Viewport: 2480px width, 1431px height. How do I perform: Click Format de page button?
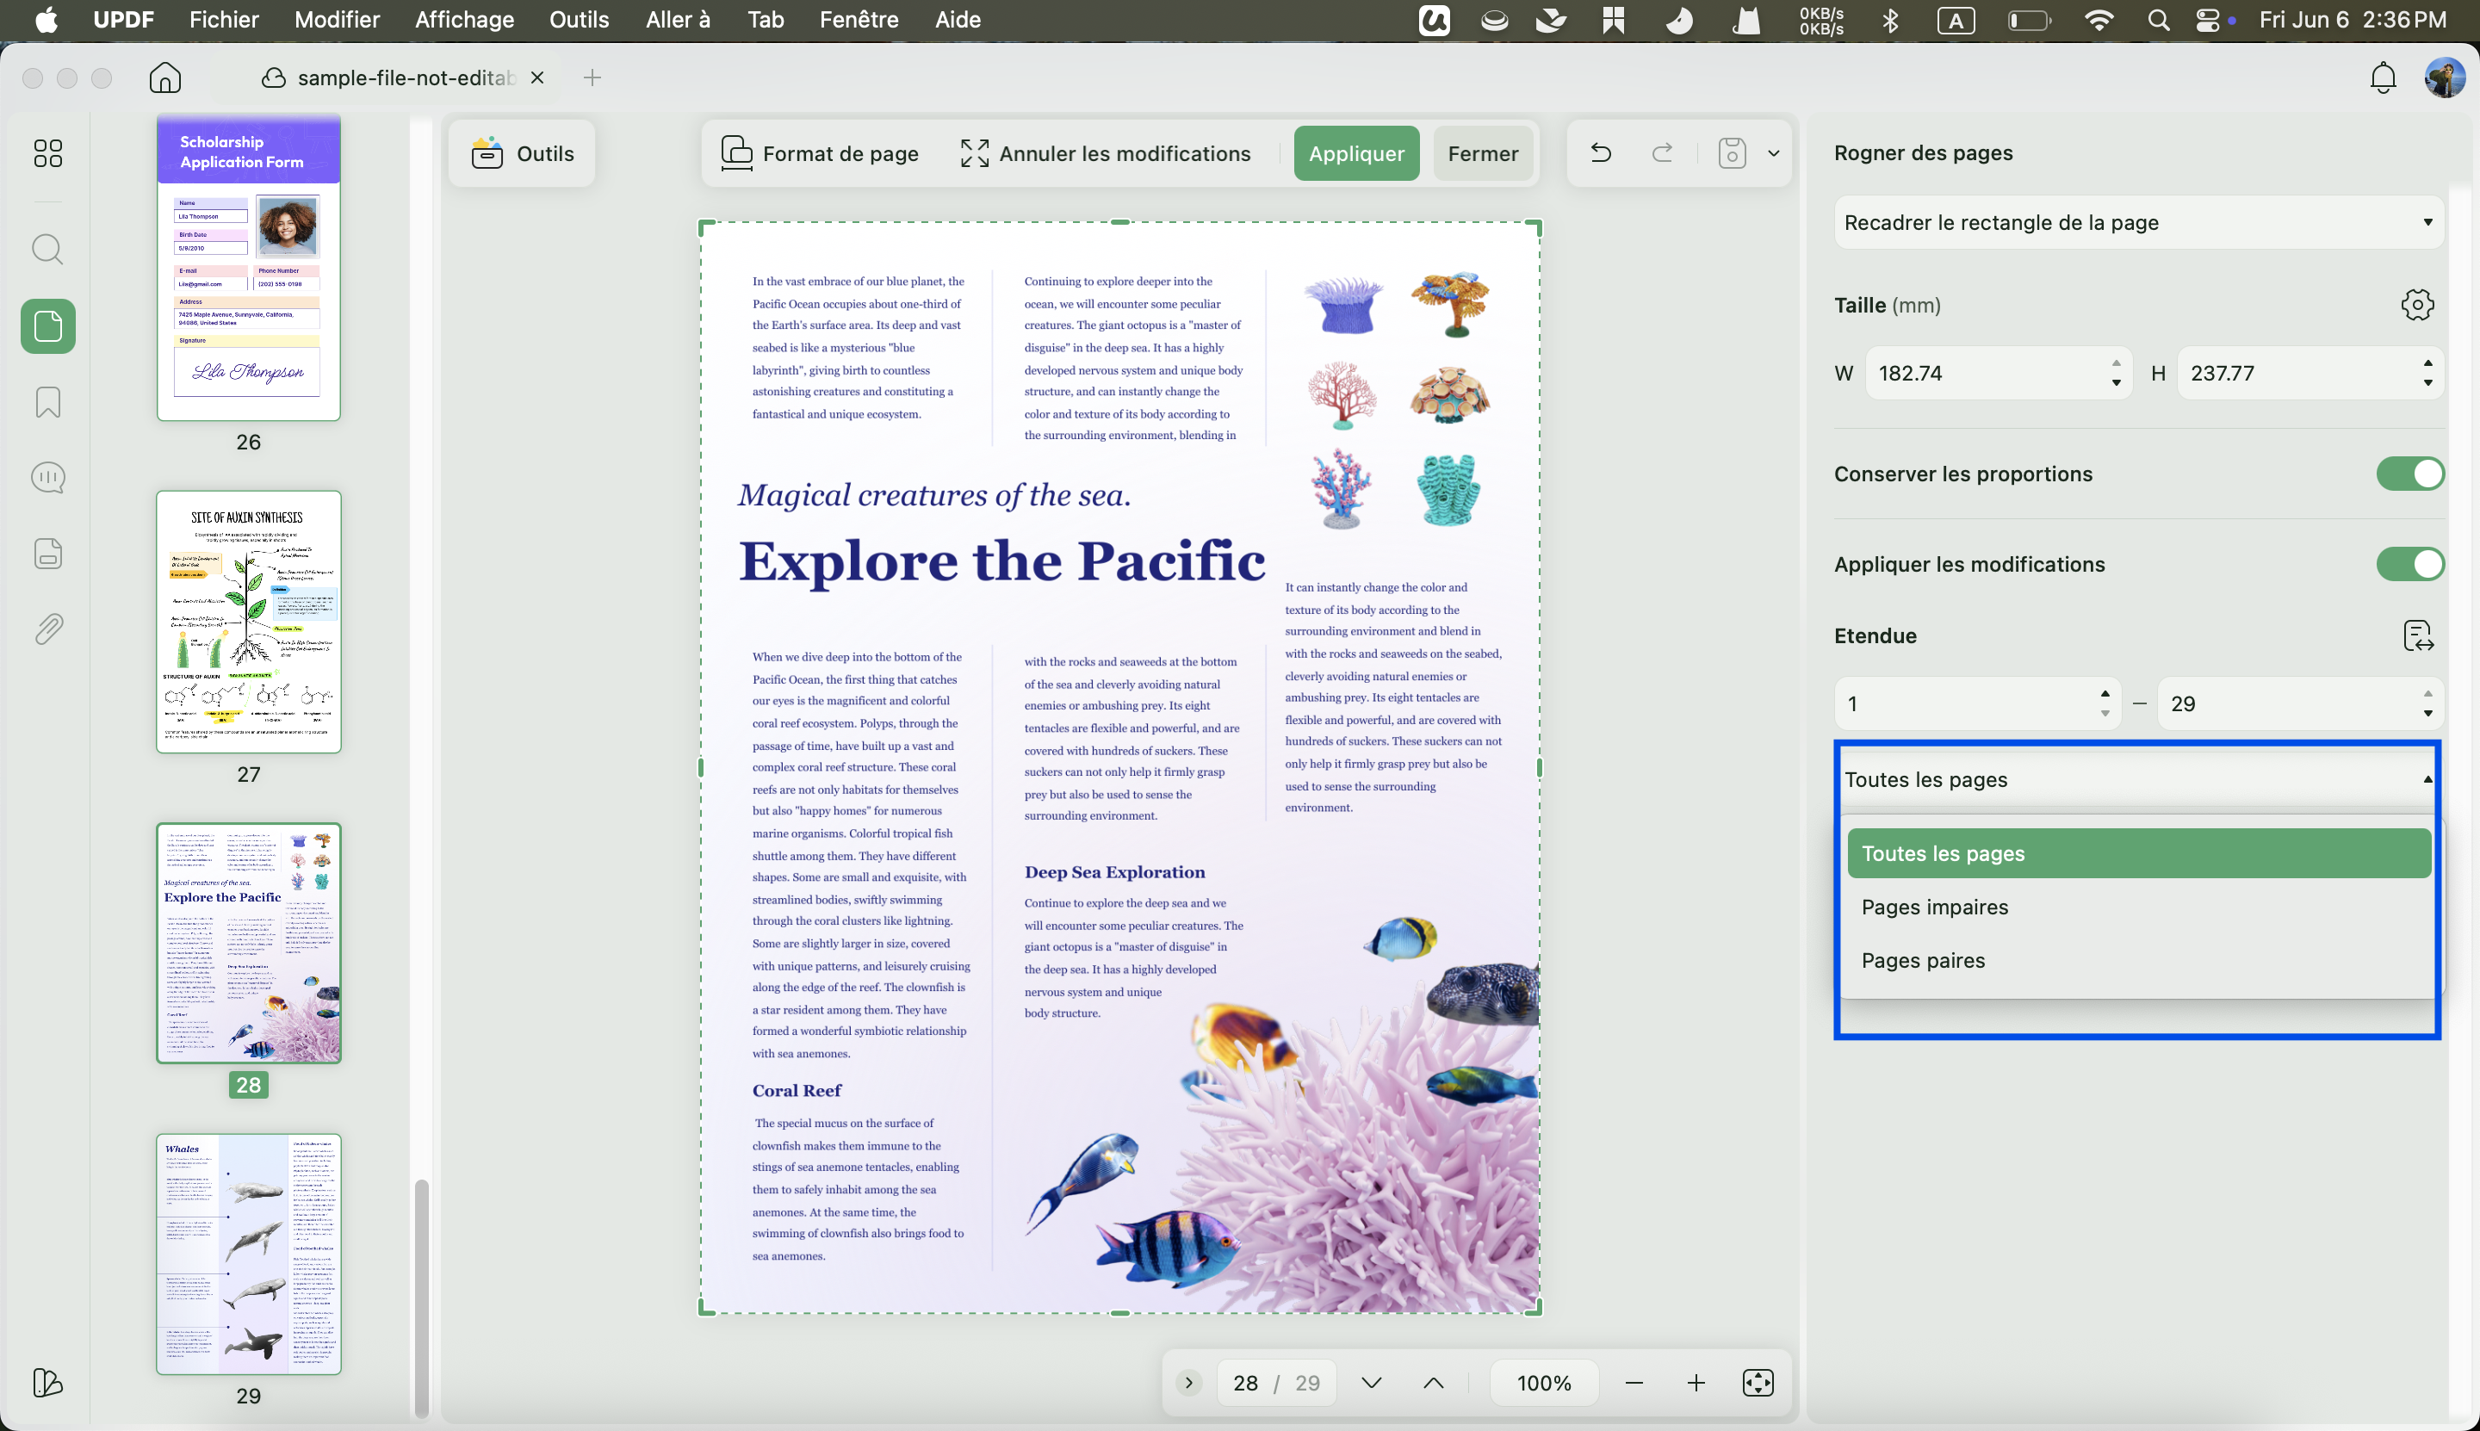[820, 153]
